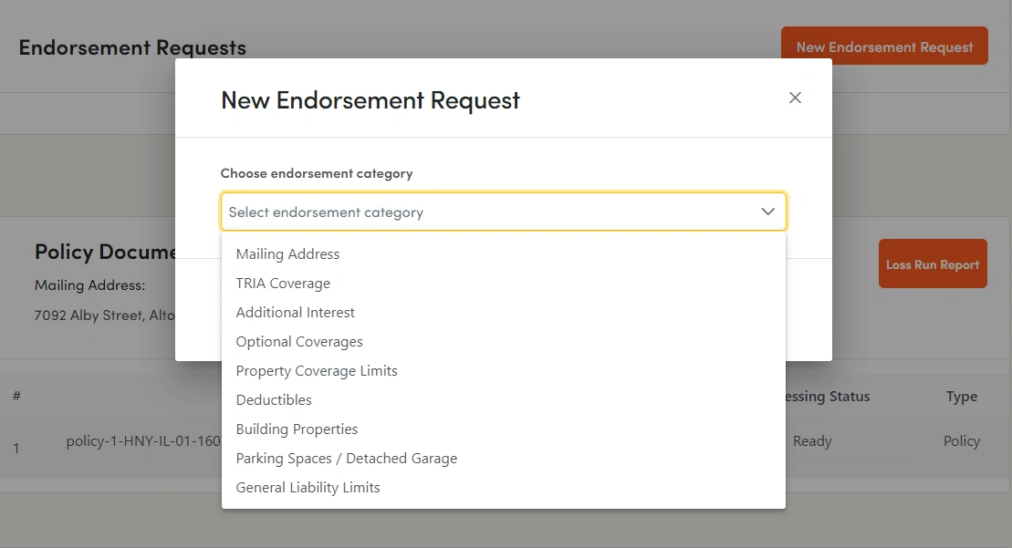1012x548 pixels.
Task: Click the Ready status label
Action: point(811,440)
